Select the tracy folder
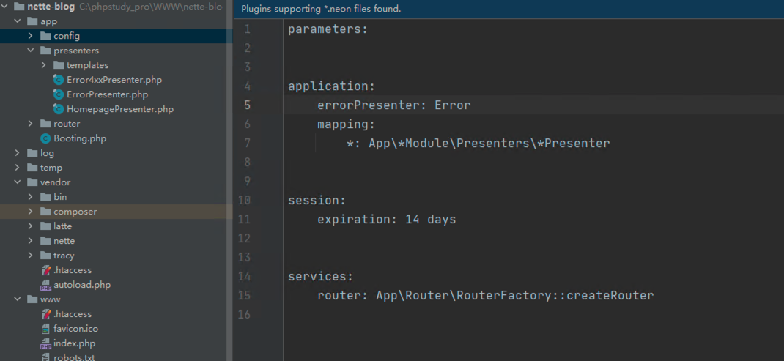The height and width of the screenshot is (361, 784). point(63,256)
